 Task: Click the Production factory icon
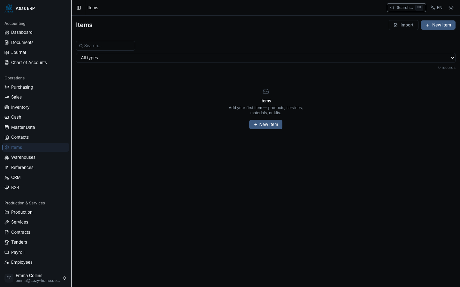7,212
